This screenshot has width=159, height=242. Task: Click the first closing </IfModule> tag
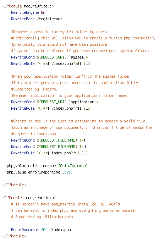click(x=15, y=185)
